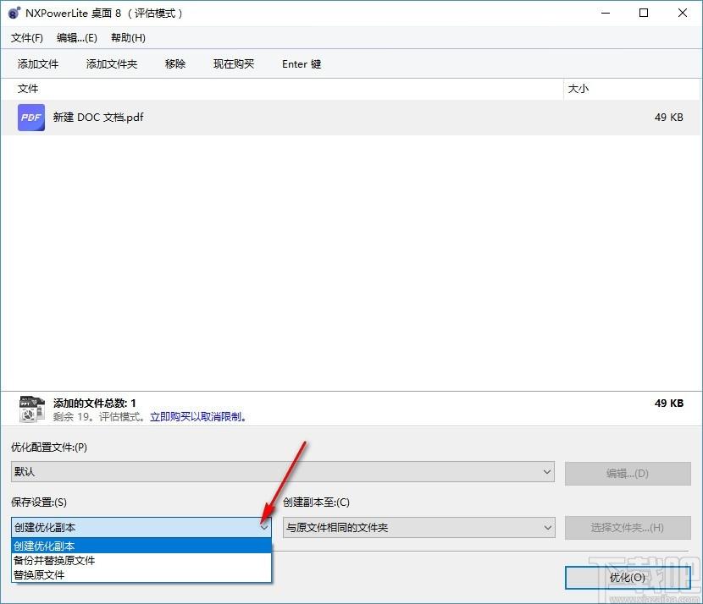703x604 pixels.
Task: Close the NXPowerLite window
Action: point(683,13)
